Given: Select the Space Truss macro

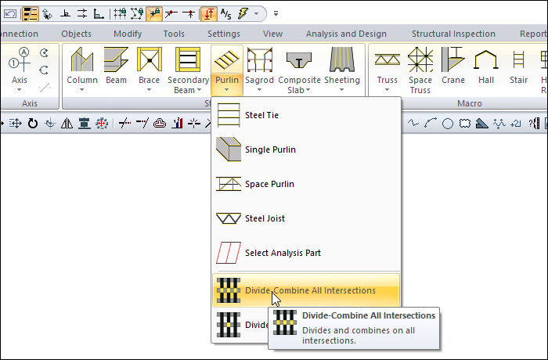Looking at the screenshot, I should point(420,70).
